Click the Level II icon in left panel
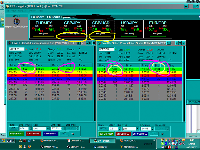The image size is (200, 150). click(17, 21)
